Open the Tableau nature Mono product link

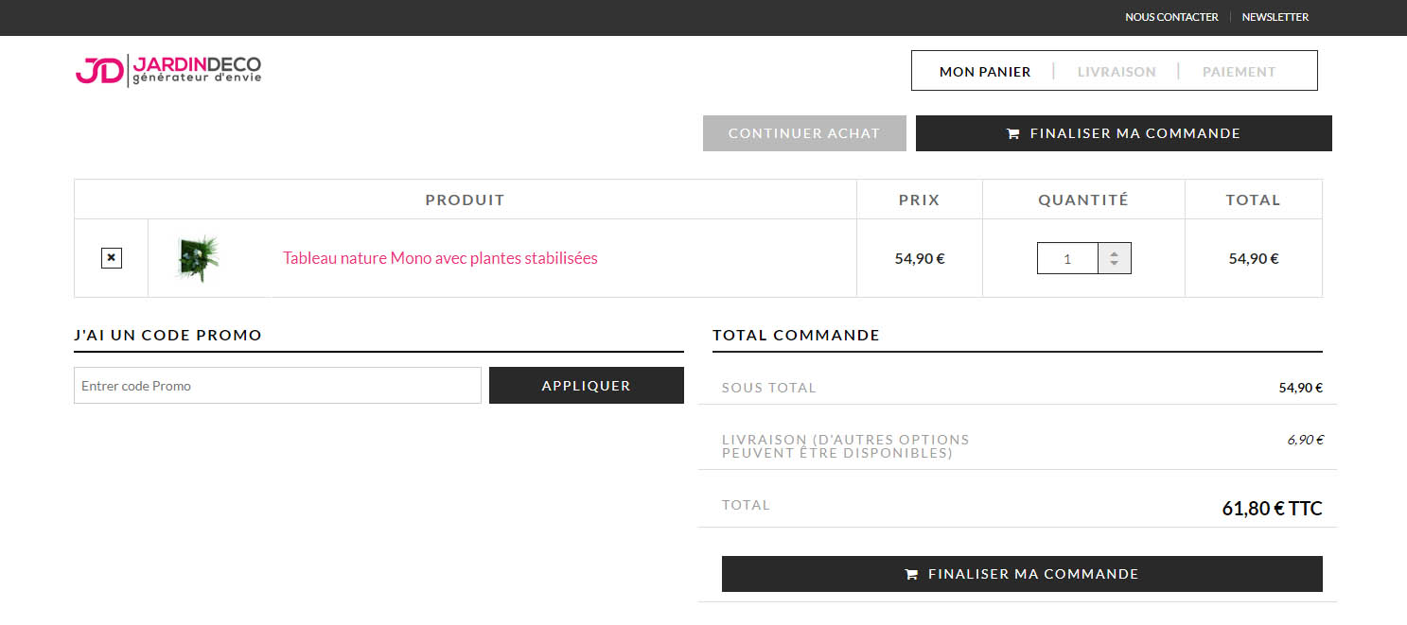point(440,258)
